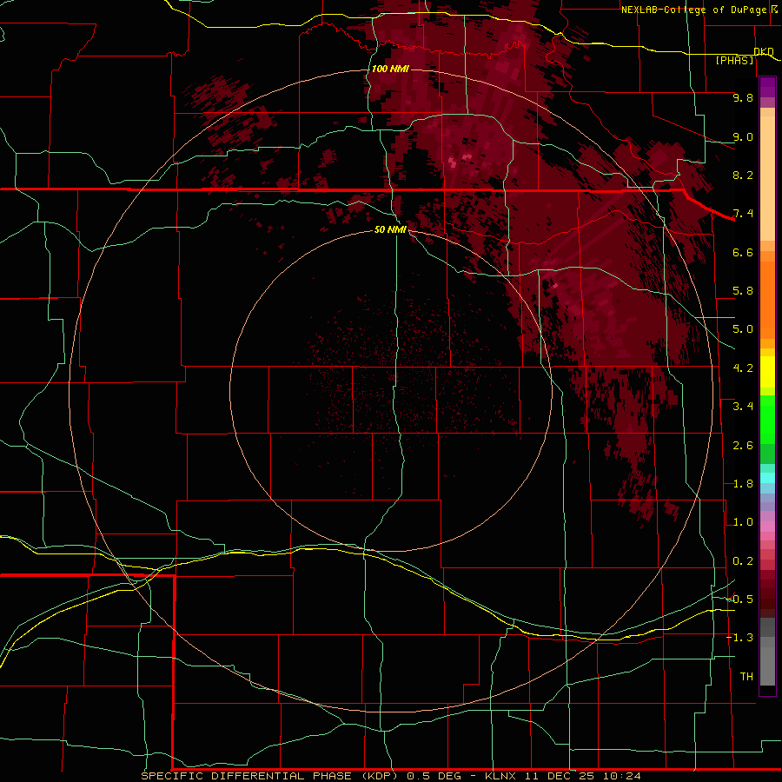782x782 pixels.
Task: Click the 5.0 value on the legend
Action: pos(743,329)
